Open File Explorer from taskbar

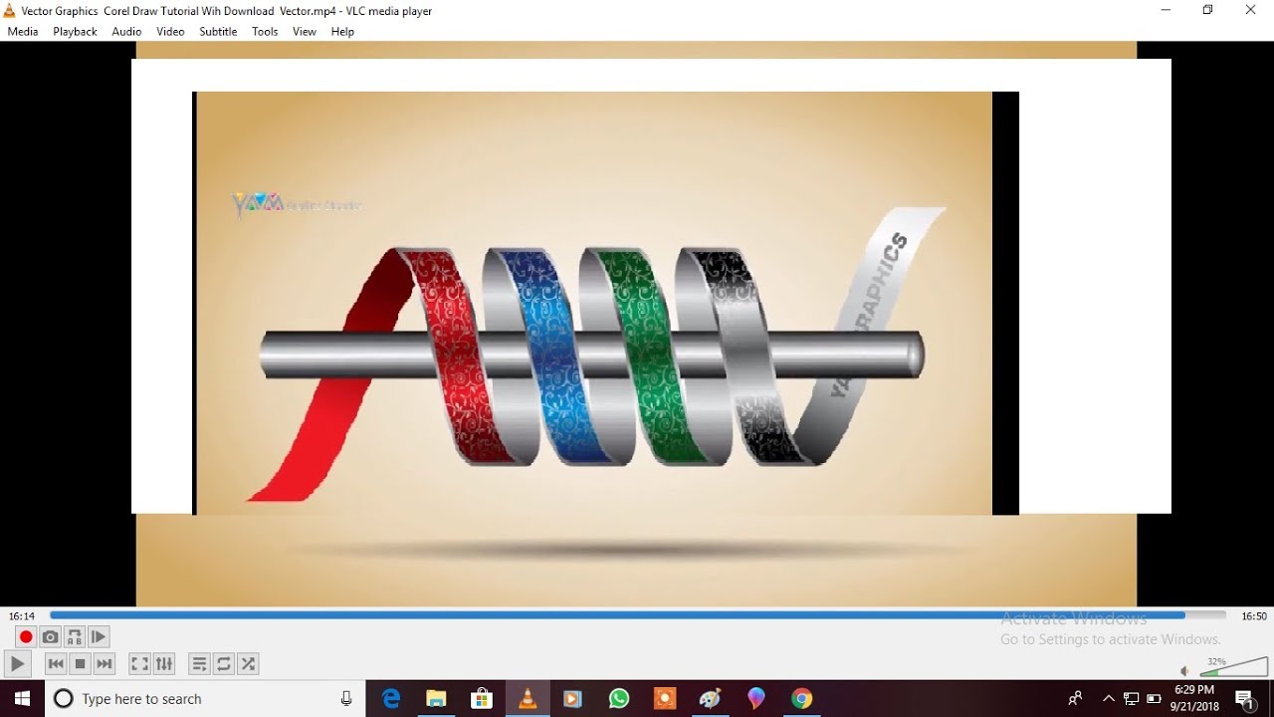(436, 699)
